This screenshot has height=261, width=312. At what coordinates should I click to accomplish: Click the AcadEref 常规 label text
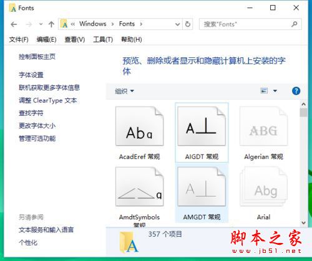[139, 156]
